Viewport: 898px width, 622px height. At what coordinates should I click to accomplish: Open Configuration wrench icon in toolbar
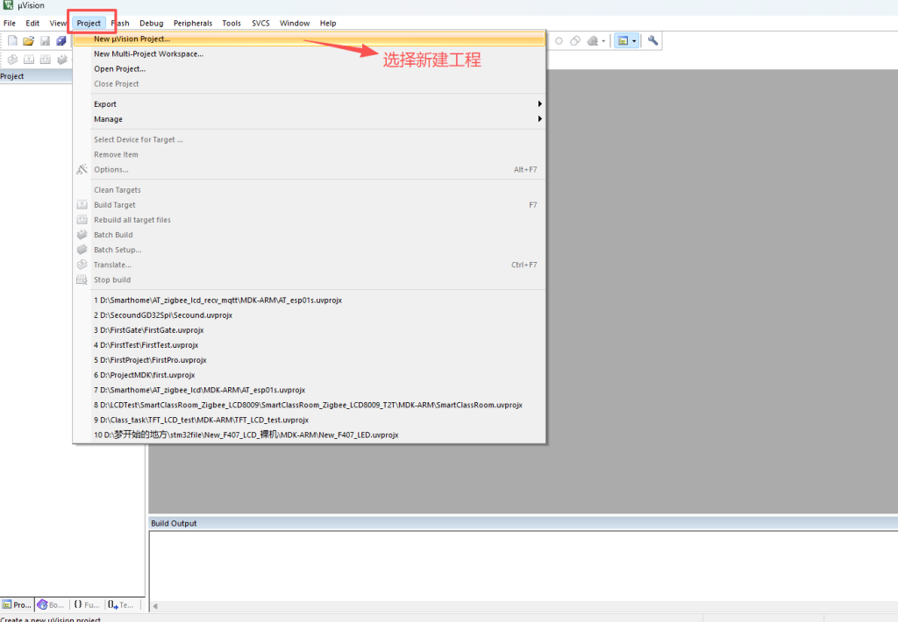coord(653,40)
